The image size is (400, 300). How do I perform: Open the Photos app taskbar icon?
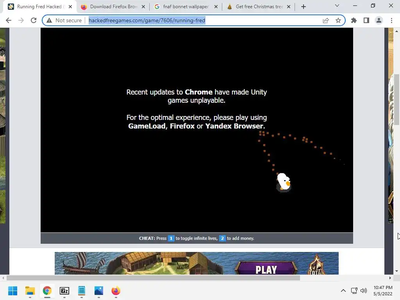point(99,291)
